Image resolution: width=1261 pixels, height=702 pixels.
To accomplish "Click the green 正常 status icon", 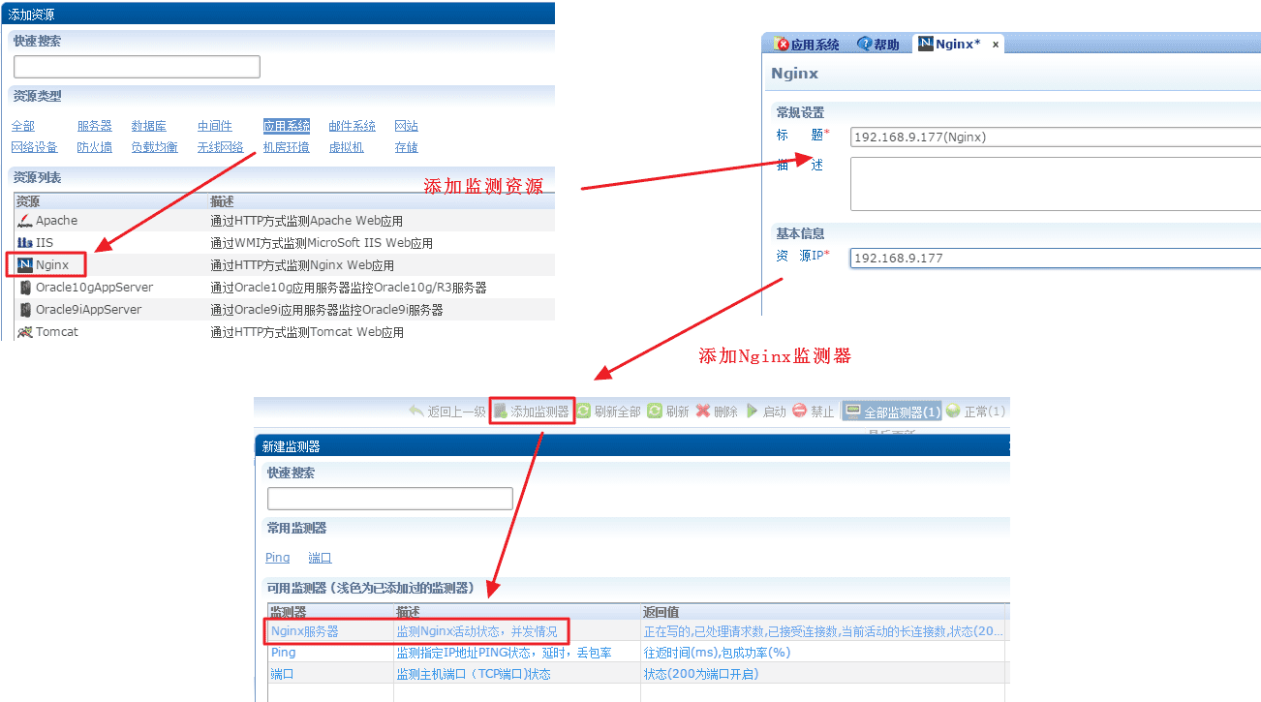I will coord(953,412).
